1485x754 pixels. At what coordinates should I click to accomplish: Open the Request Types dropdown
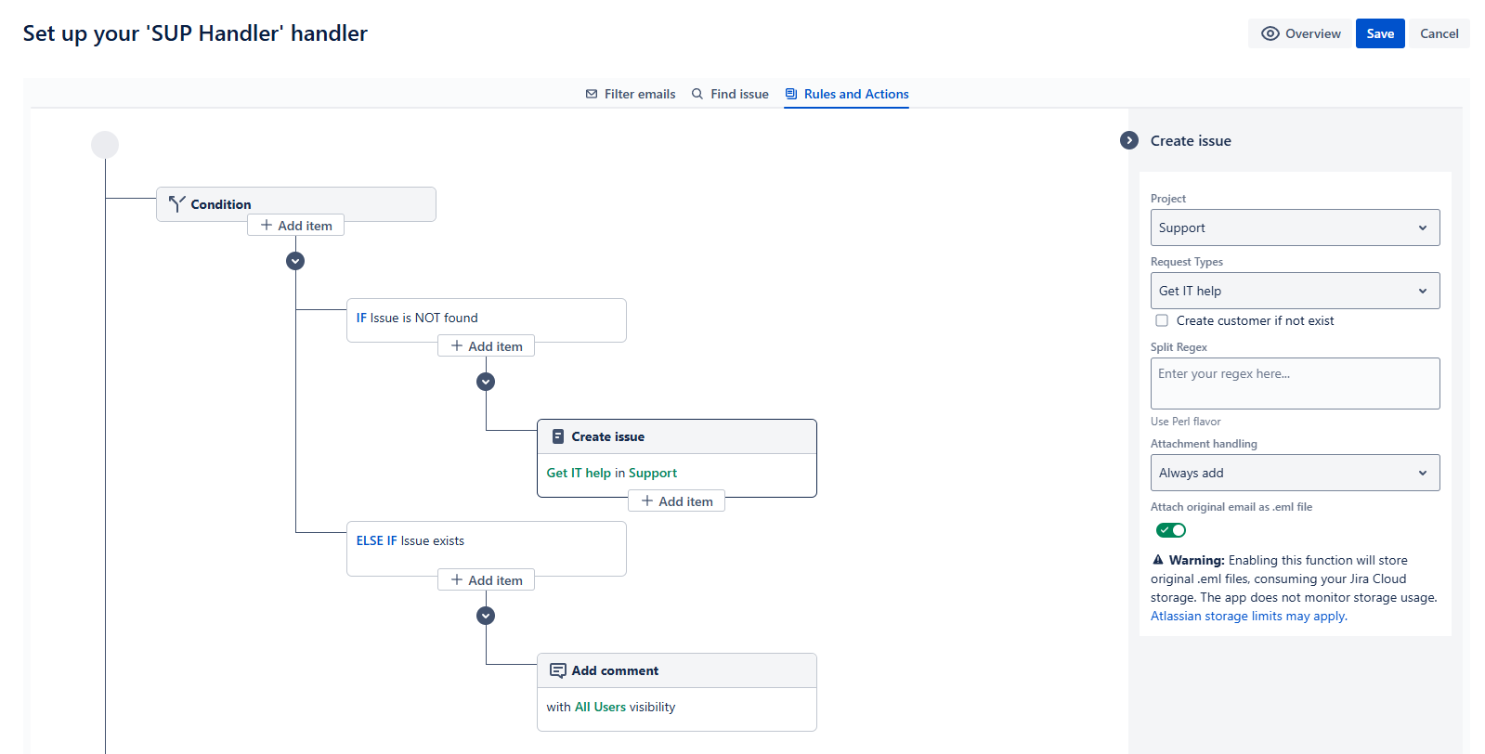[1295, 291]
